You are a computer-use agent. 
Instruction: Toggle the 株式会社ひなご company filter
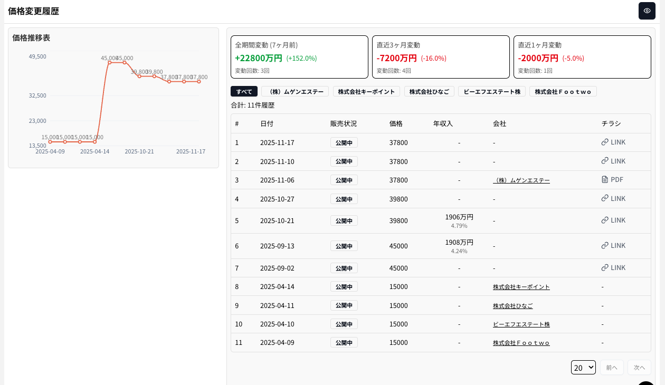pos(429,91)
